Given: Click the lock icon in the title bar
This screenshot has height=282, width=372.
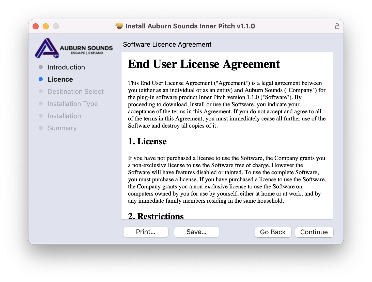Looking at the screenshot, I should click(337, 26).
